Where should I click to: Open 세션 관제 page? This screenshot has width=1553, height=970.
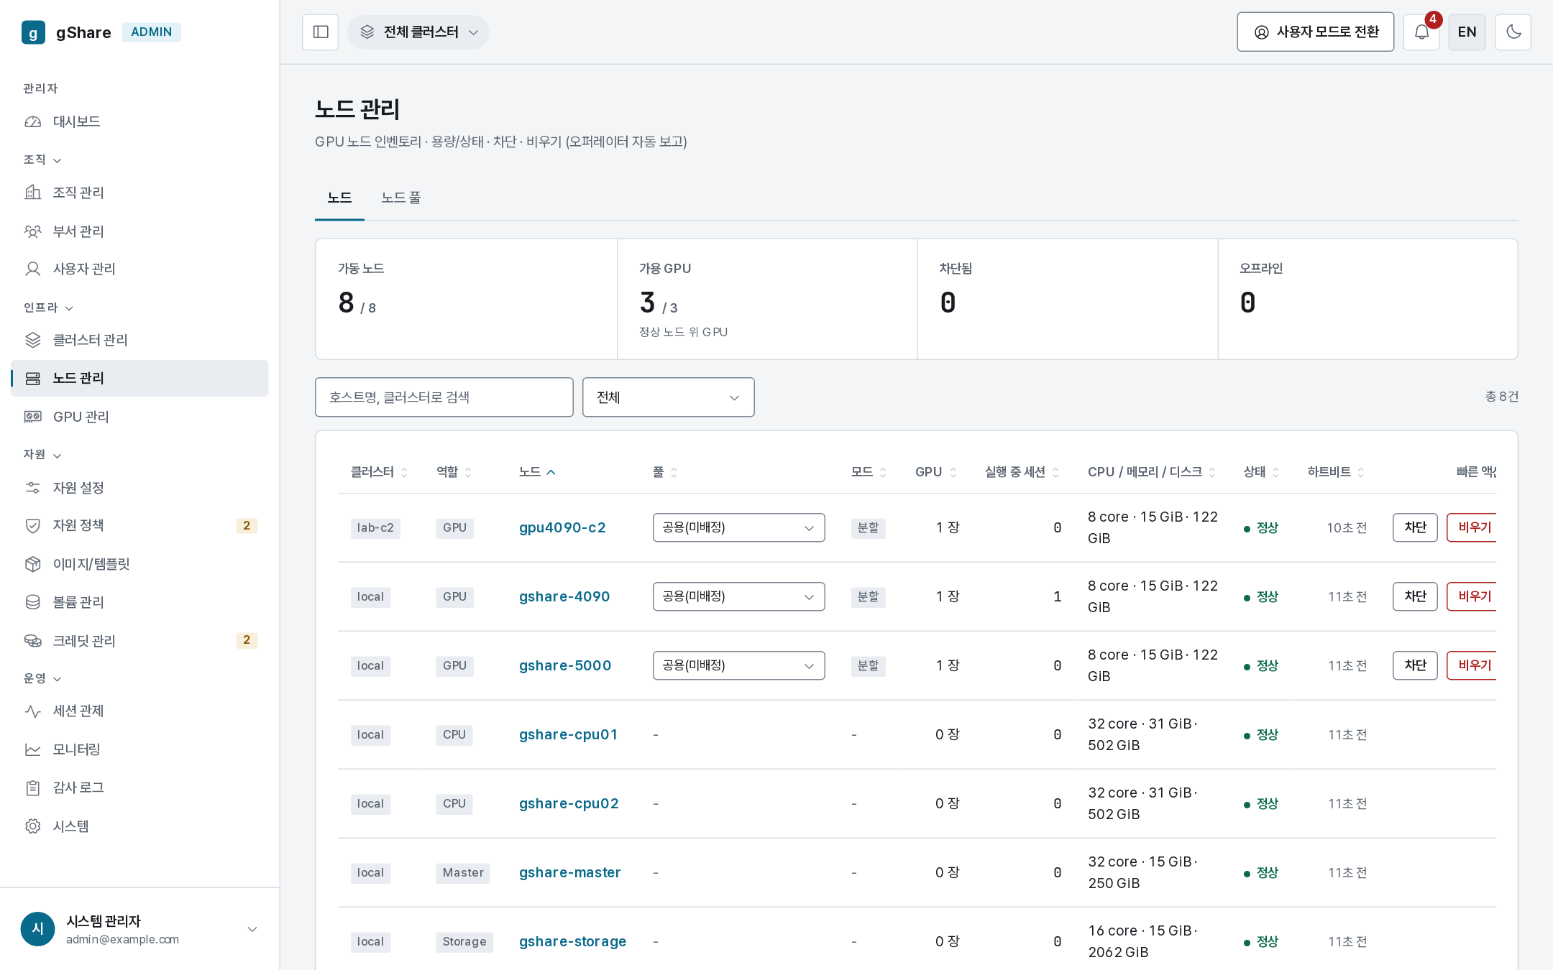[139, 711]
